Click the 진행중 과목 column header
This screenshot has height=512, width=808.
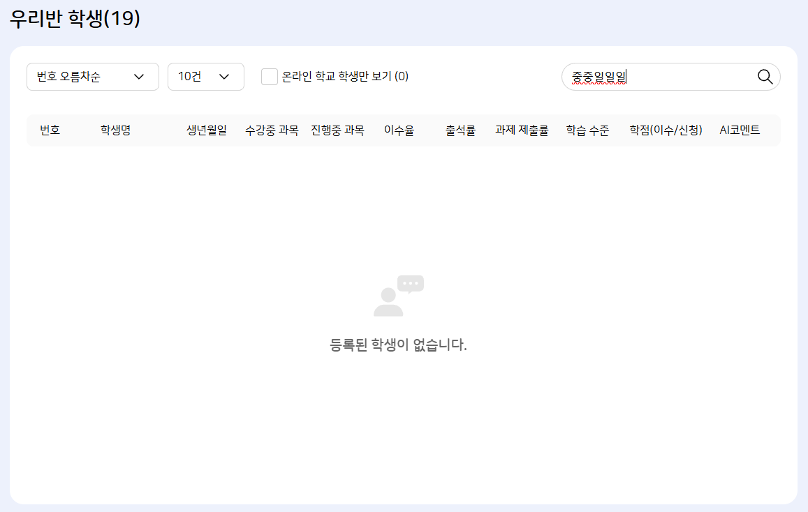[337, 130]
